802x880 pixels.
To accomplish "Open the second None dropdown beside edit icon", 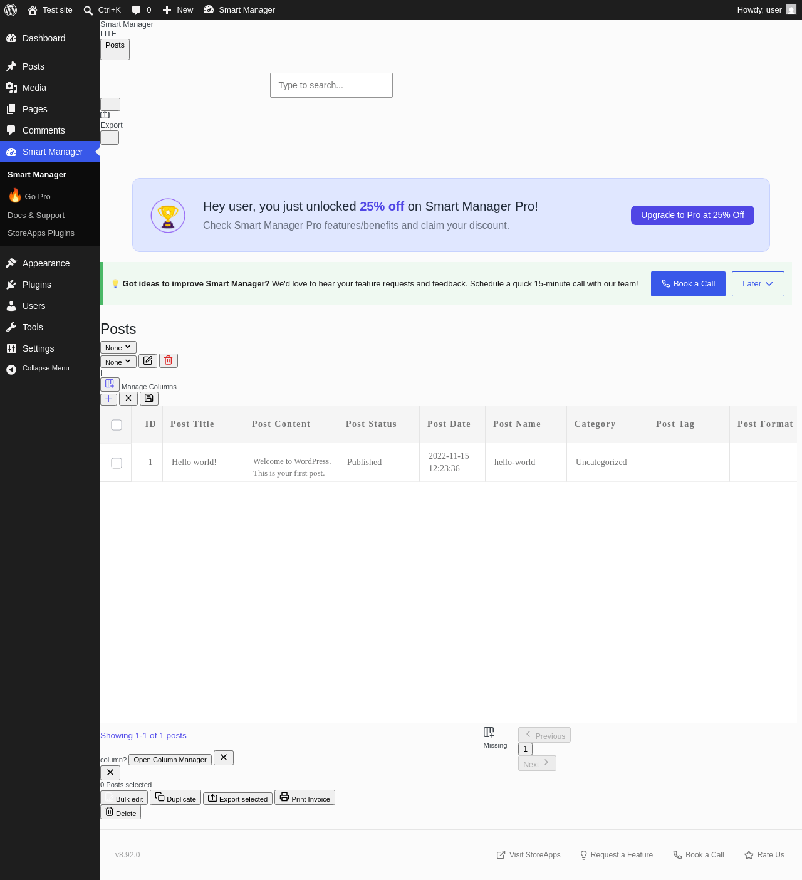I will pyautogui.click(x=118, y=362).
